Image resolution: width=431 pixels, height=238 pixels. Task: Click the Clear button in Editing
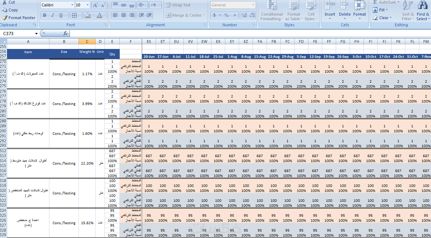[382, 18]
